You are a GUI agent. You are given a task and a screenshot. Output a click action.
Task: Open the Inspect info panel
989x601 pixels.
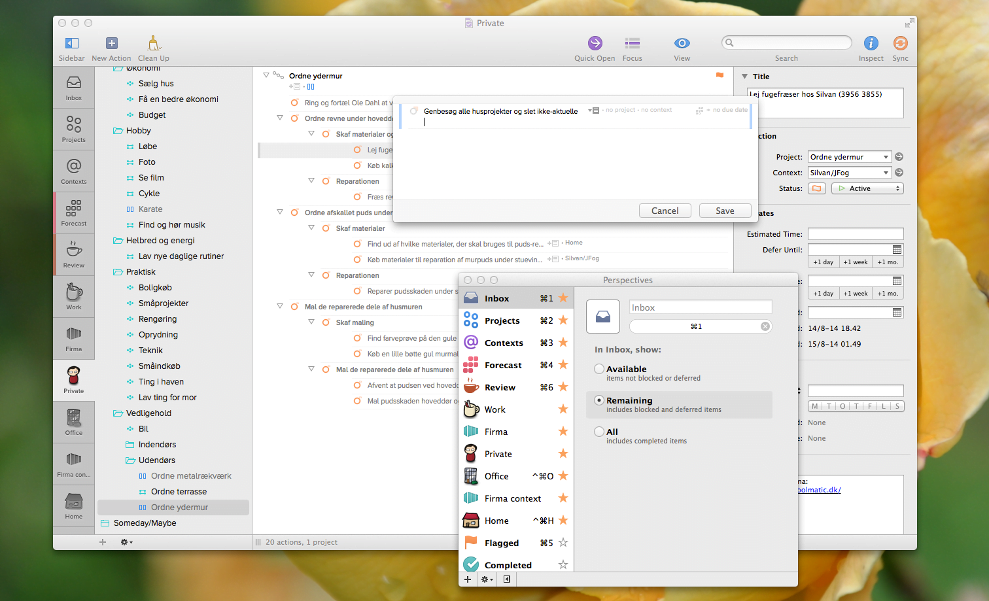pyautogui.click(x=871, y=43)
